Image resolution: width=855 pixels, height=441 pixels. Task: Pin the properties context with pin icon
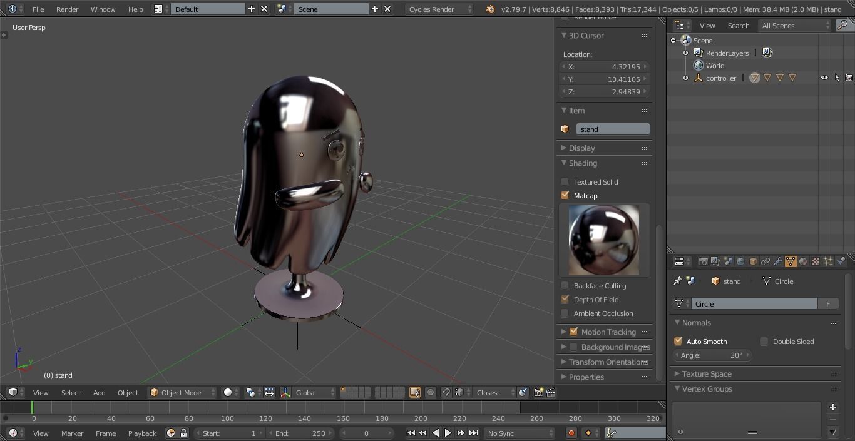(x=677, y=281)
